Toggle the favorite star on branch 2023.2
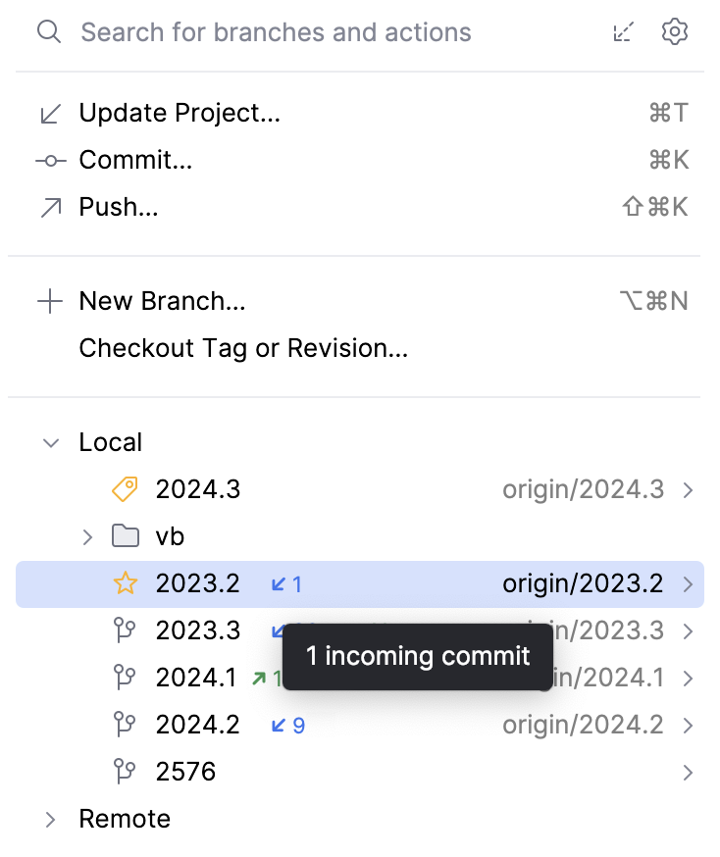The width and height of the screenshot is (720, 857). click(x=125, y=583)
